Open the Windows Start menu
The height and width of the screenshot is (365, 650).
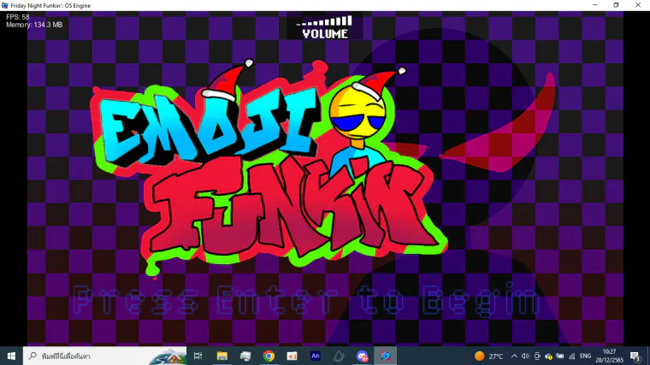(x=11, y=356)
